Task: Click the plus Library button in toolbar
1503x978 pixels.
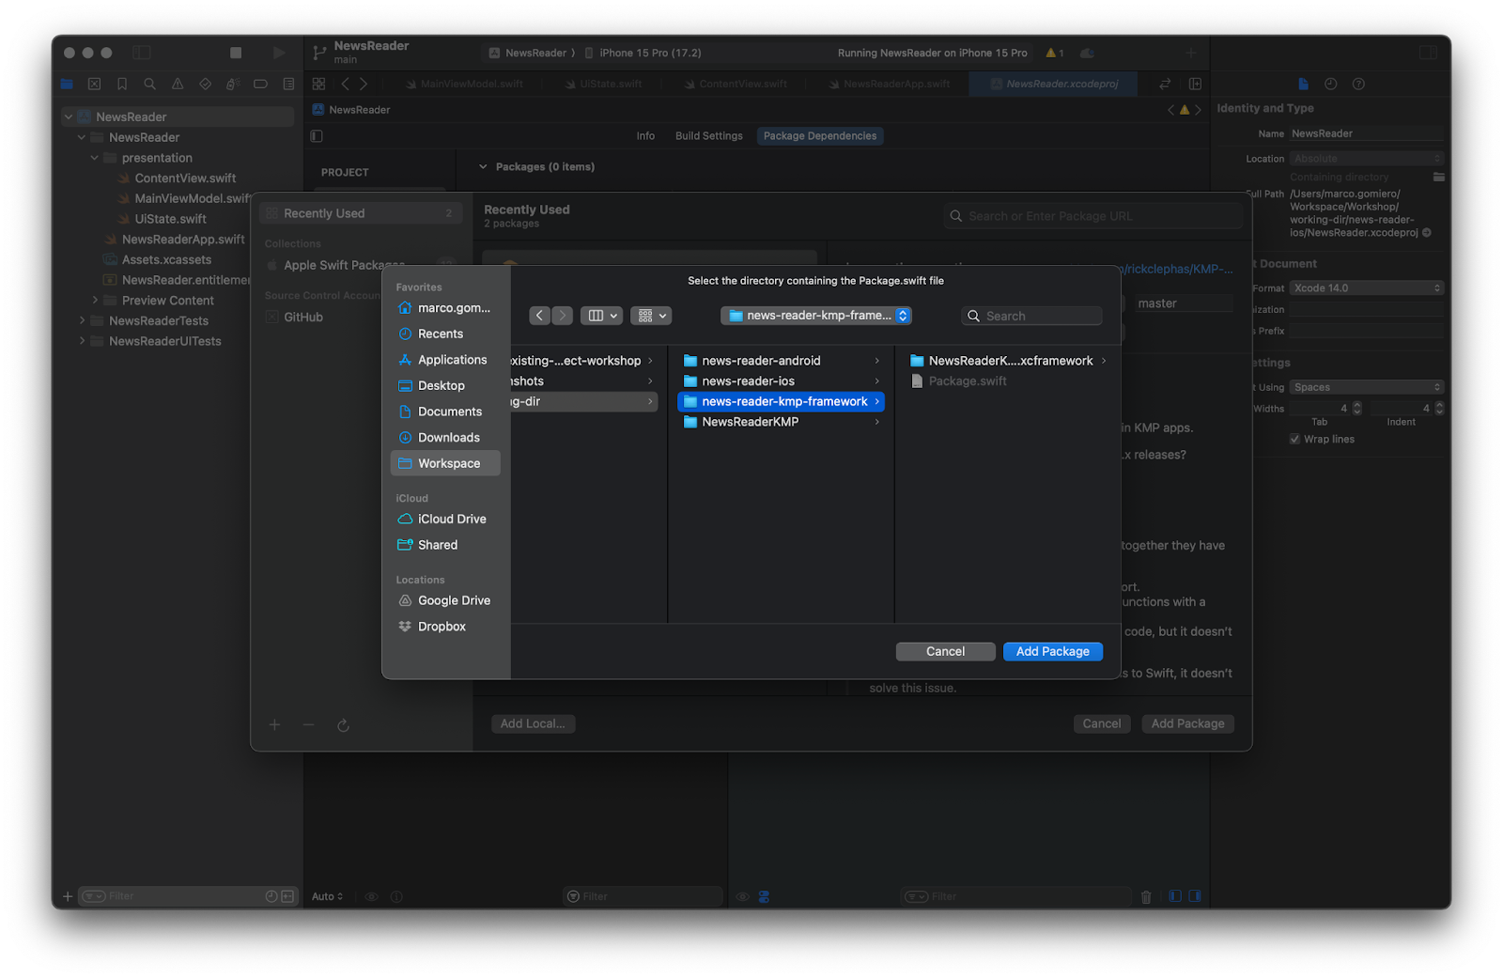Action: (x=1190, y=53)
